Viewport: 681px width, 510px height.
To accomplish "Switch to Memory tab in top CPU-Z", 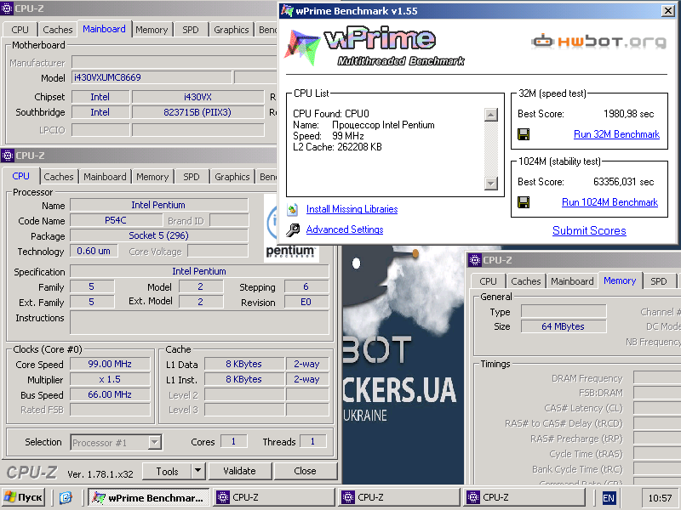I will (152, 30).
